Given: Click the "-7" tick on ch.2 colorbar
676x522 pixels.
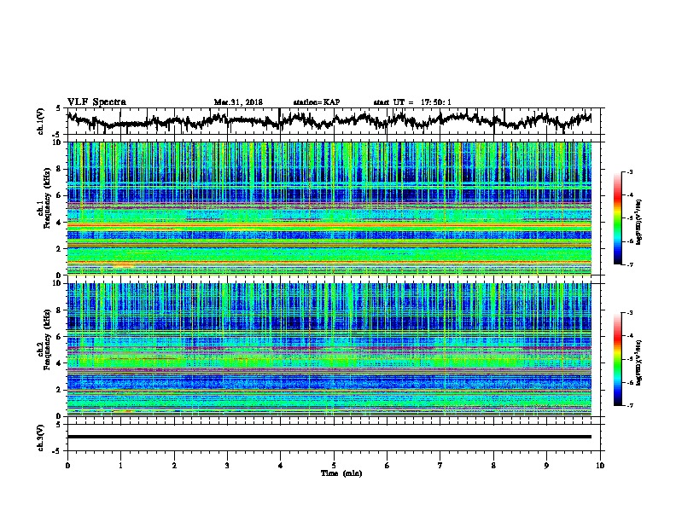Looking at the screenshot, I should 629,406.
